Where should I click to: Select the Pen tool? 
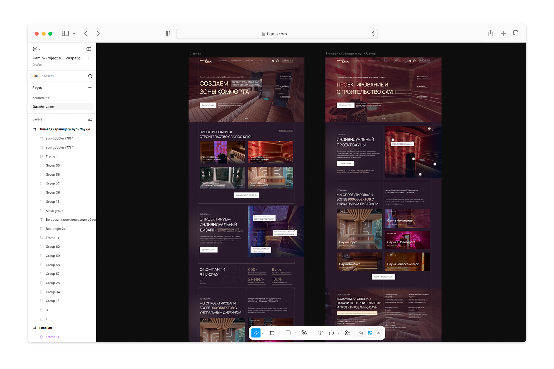304,333
